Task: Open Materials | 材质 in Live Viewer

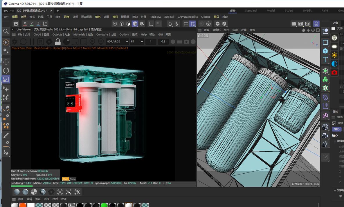Action: coord(83,34)
